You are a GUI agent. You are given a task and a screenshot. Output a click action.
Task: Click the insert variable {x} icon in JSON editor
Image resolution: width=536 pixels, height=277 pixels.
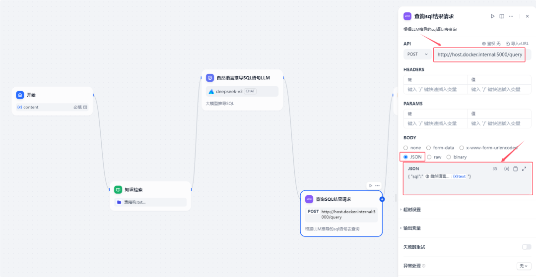point(507,169)
